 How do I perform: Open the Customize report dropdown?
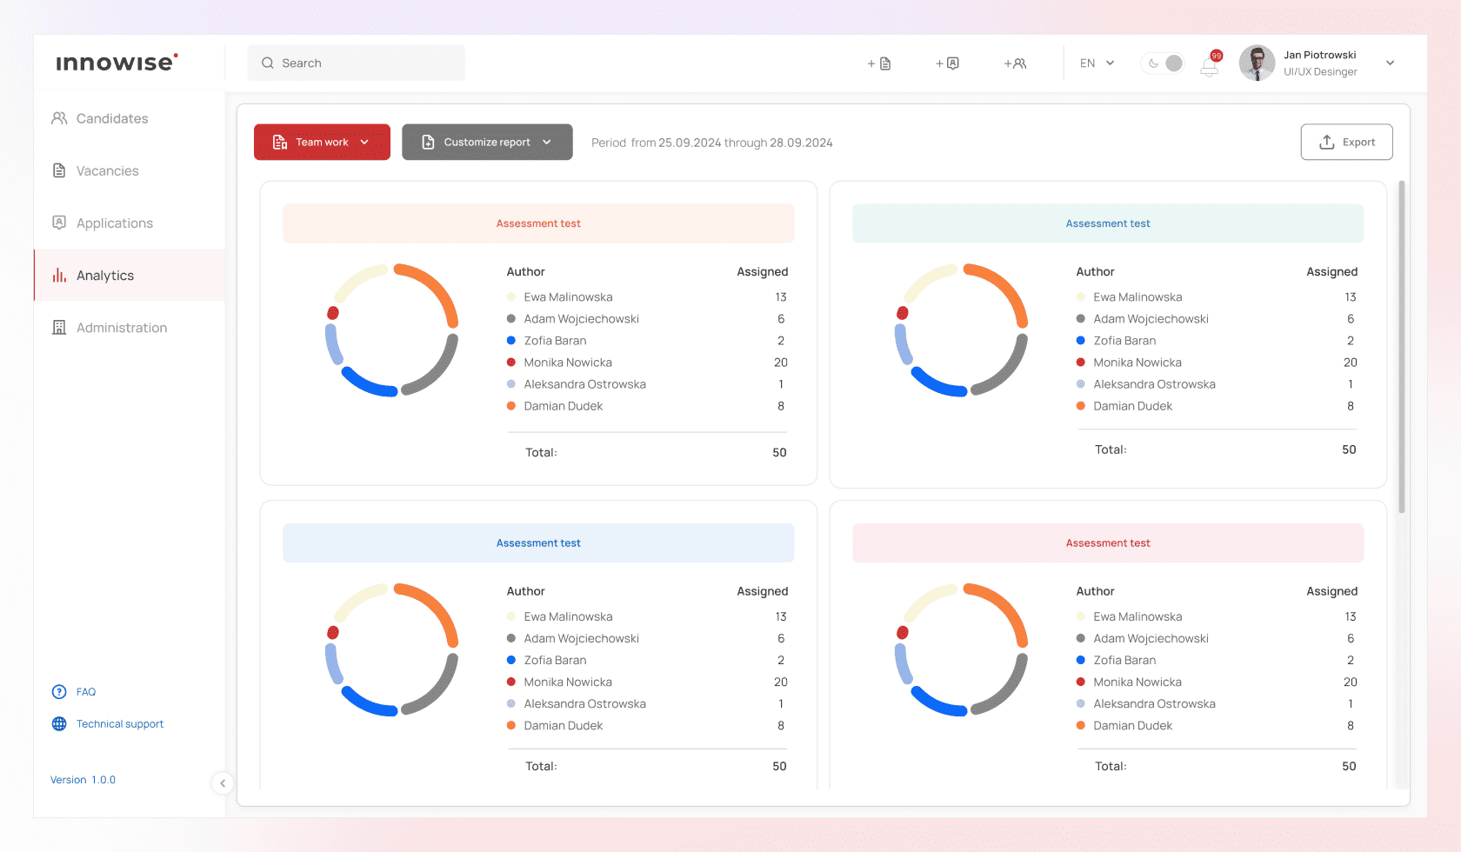[x=487, y=143]
